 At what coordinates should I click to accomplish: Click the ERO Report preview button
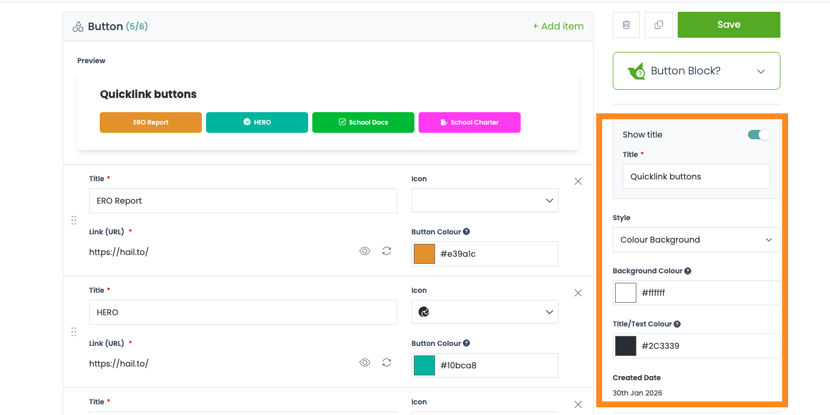(151, 122)
